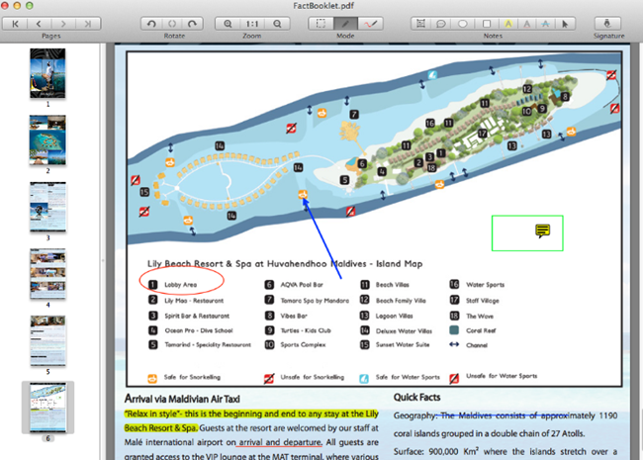Viewport: 643px width, 460px height.
Task: Click the "Unsafe for Water Sports" legend text
Action: (x=502, y=376)
